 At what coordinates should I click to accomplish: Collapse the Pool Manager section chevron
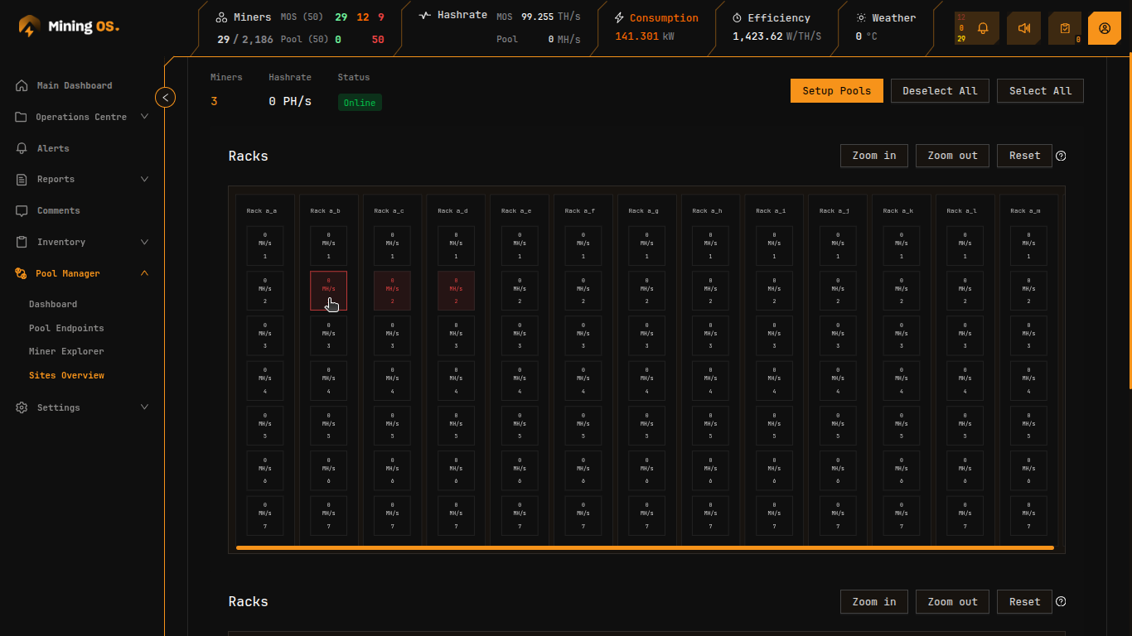tap(145, 273)
